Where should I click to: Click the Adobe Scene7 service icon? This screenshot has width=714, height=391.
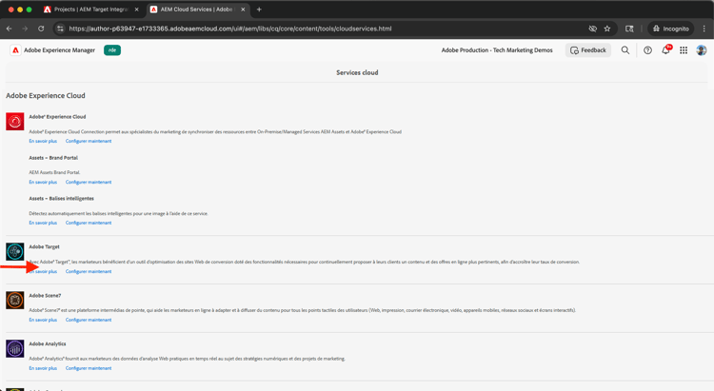(15, 300)
